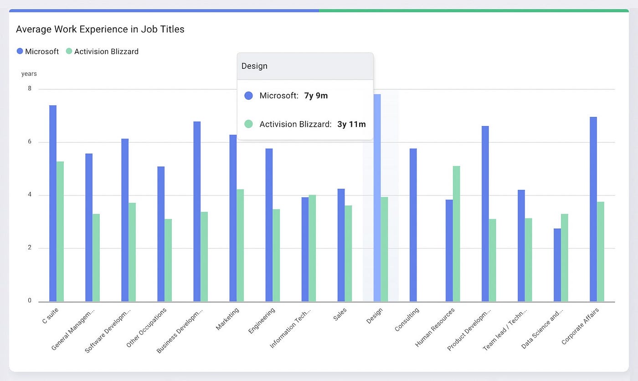Click the 'General Managem...' axis label
Screen dimensions: 638x381
[73, 329]
